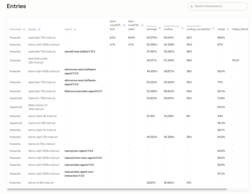Click the magnifier icon in search box
The height and width of the screenshot is (194, 252).
(192, 6)
